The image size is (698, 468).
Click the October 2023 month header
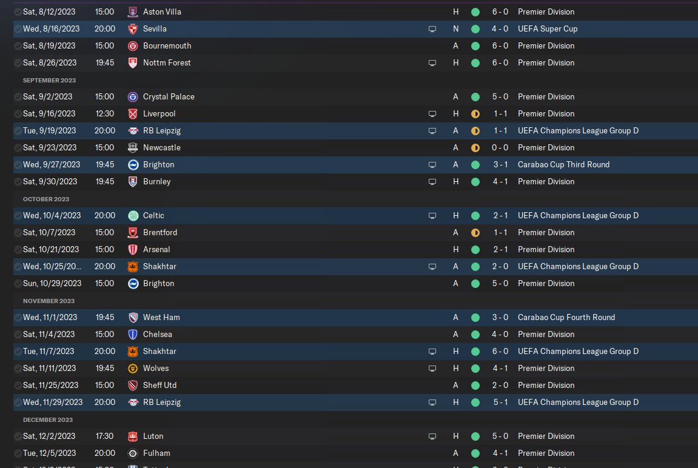click(x=46, y=199)
